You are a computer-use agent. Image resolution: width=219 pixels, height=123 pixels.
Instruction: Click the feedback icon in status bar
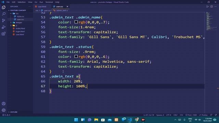(x=211, y=115)
